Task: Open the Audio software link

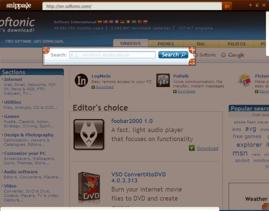Action: [21, 172]
